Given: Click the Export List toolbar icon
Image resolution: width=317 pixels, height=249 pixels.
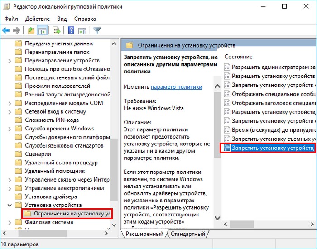Looking at the screenshot, I should [x=57, y=30].
